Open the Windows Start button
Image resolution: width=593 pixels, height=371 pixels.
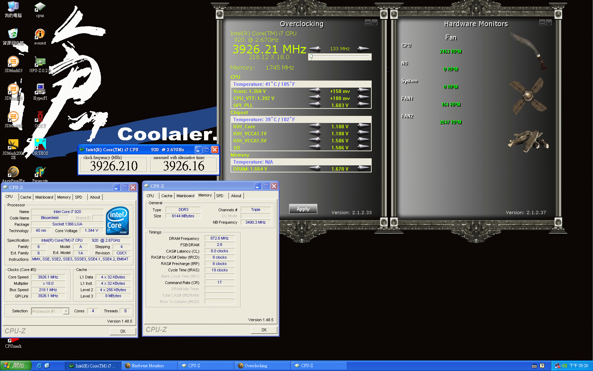coord(16,366)
